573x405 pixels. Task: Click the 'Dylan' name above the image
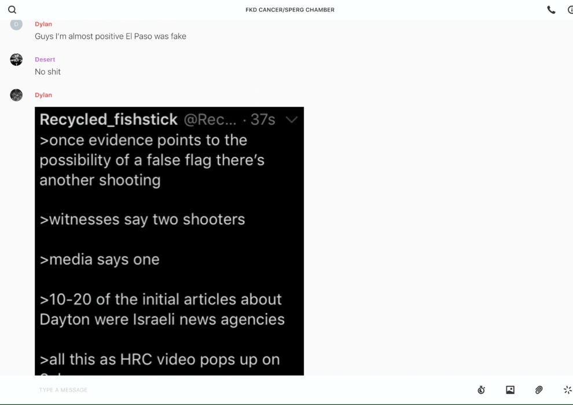43,95
